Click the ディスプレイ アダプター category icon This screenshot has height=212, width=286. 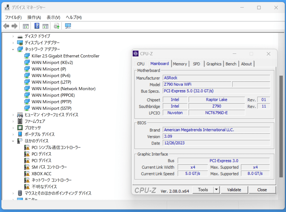[x=20, y=43]
